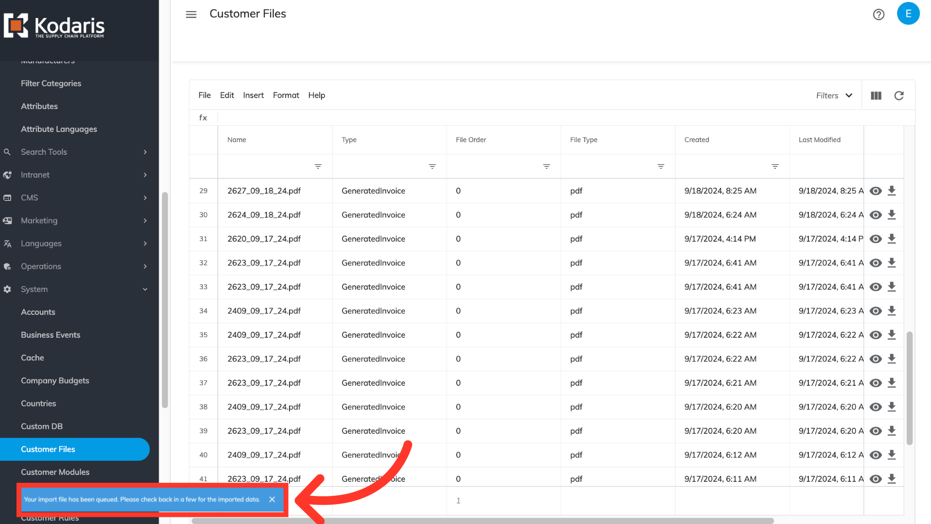The width and height of the screenshot is (931, 524).
Task: Open the Insert menu
Action: point(253,96)
